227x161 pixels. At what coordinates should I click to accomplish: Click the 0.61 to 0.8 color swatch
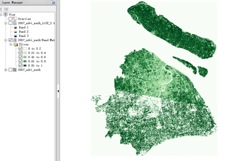coord(25,61)
